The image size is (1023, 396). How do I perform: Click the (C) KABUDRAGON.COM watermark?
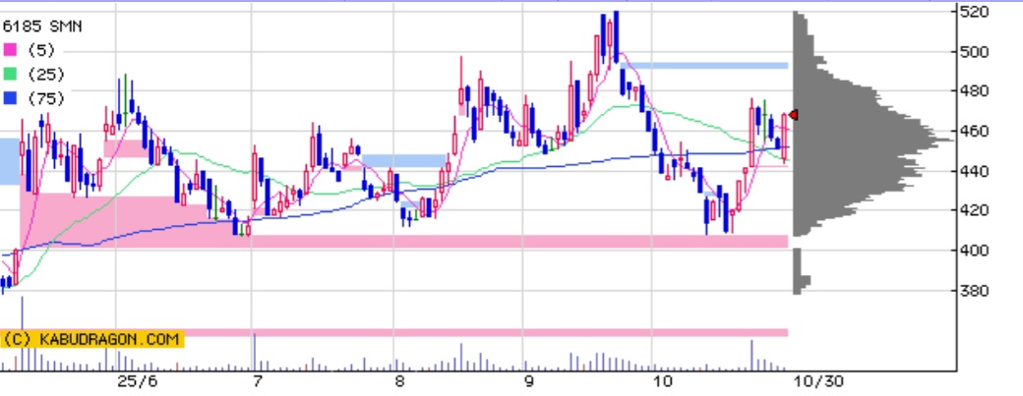click(91, 339)
